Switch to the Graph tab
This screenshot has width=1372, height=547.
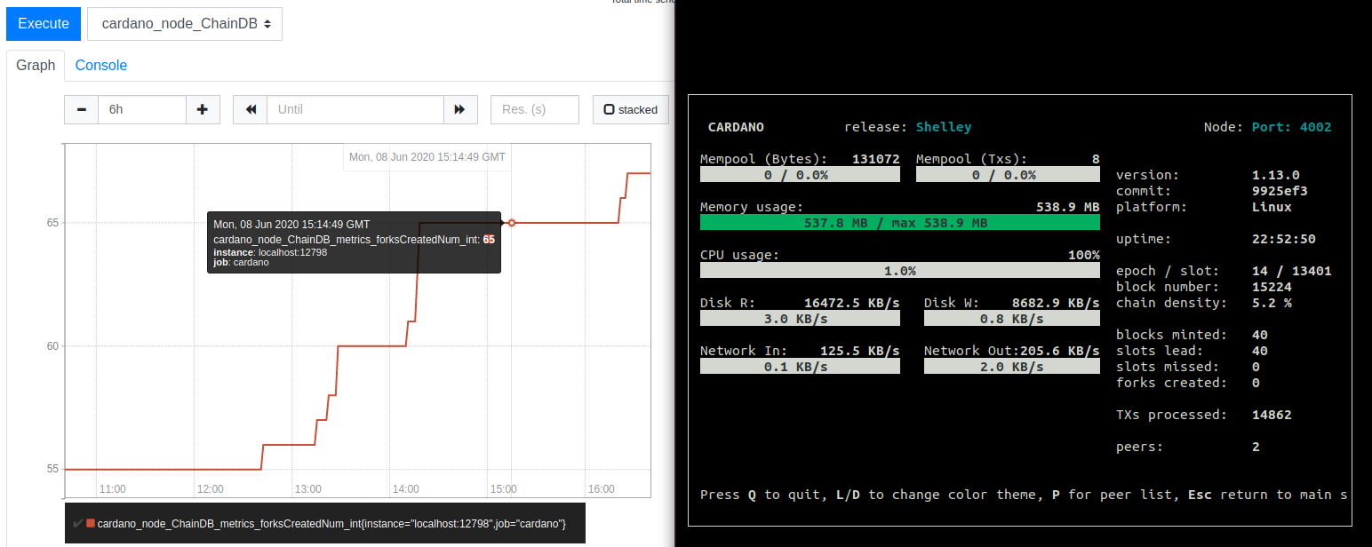36,65
